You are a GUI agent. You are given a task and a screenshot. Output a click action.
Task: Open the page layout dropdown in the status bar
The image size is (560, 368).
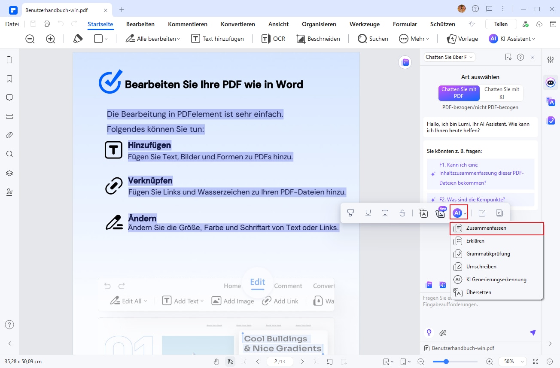point(405,362)
